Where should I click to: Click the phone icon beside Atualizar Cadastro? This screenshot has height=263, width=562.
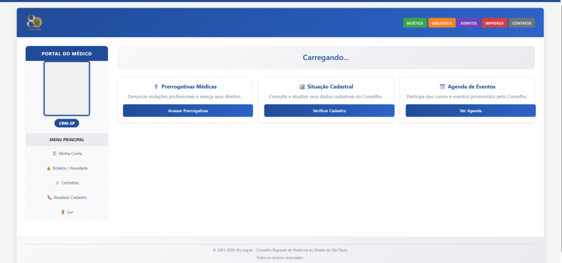pyautogui.click(x=49, y=197)
